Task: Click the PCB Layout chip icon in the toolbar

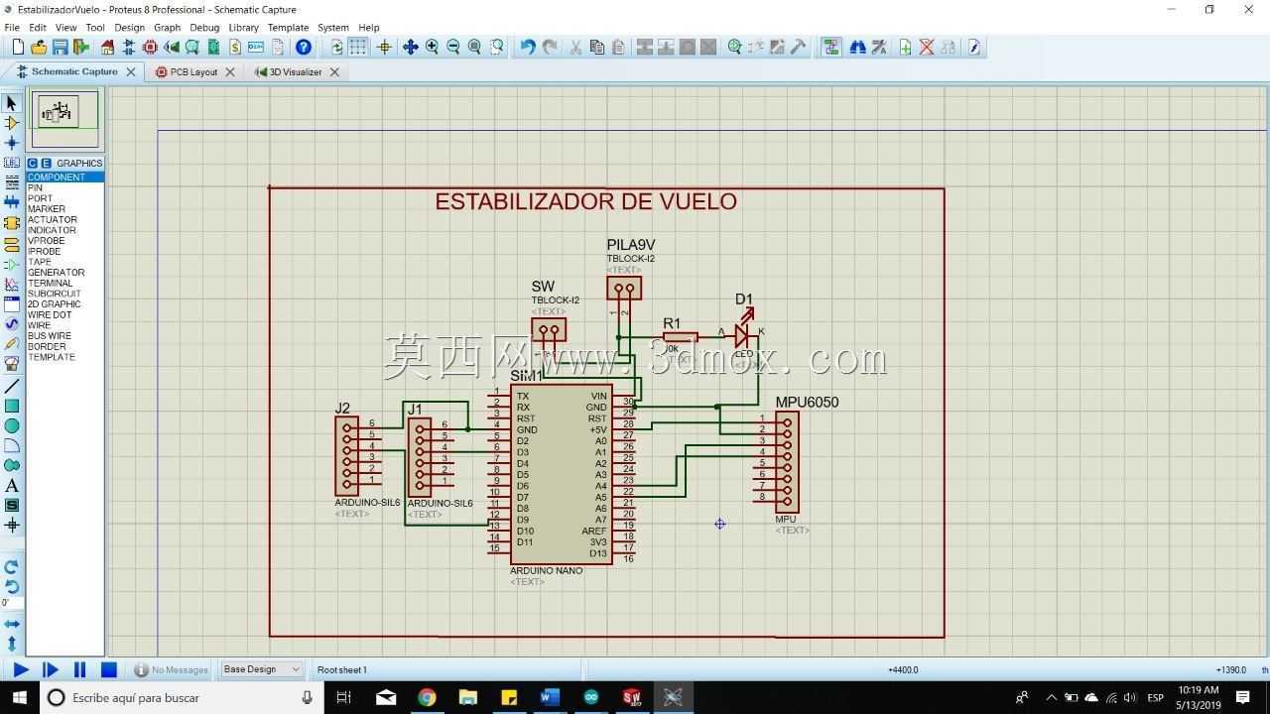Action: click(x=150, y=47)
